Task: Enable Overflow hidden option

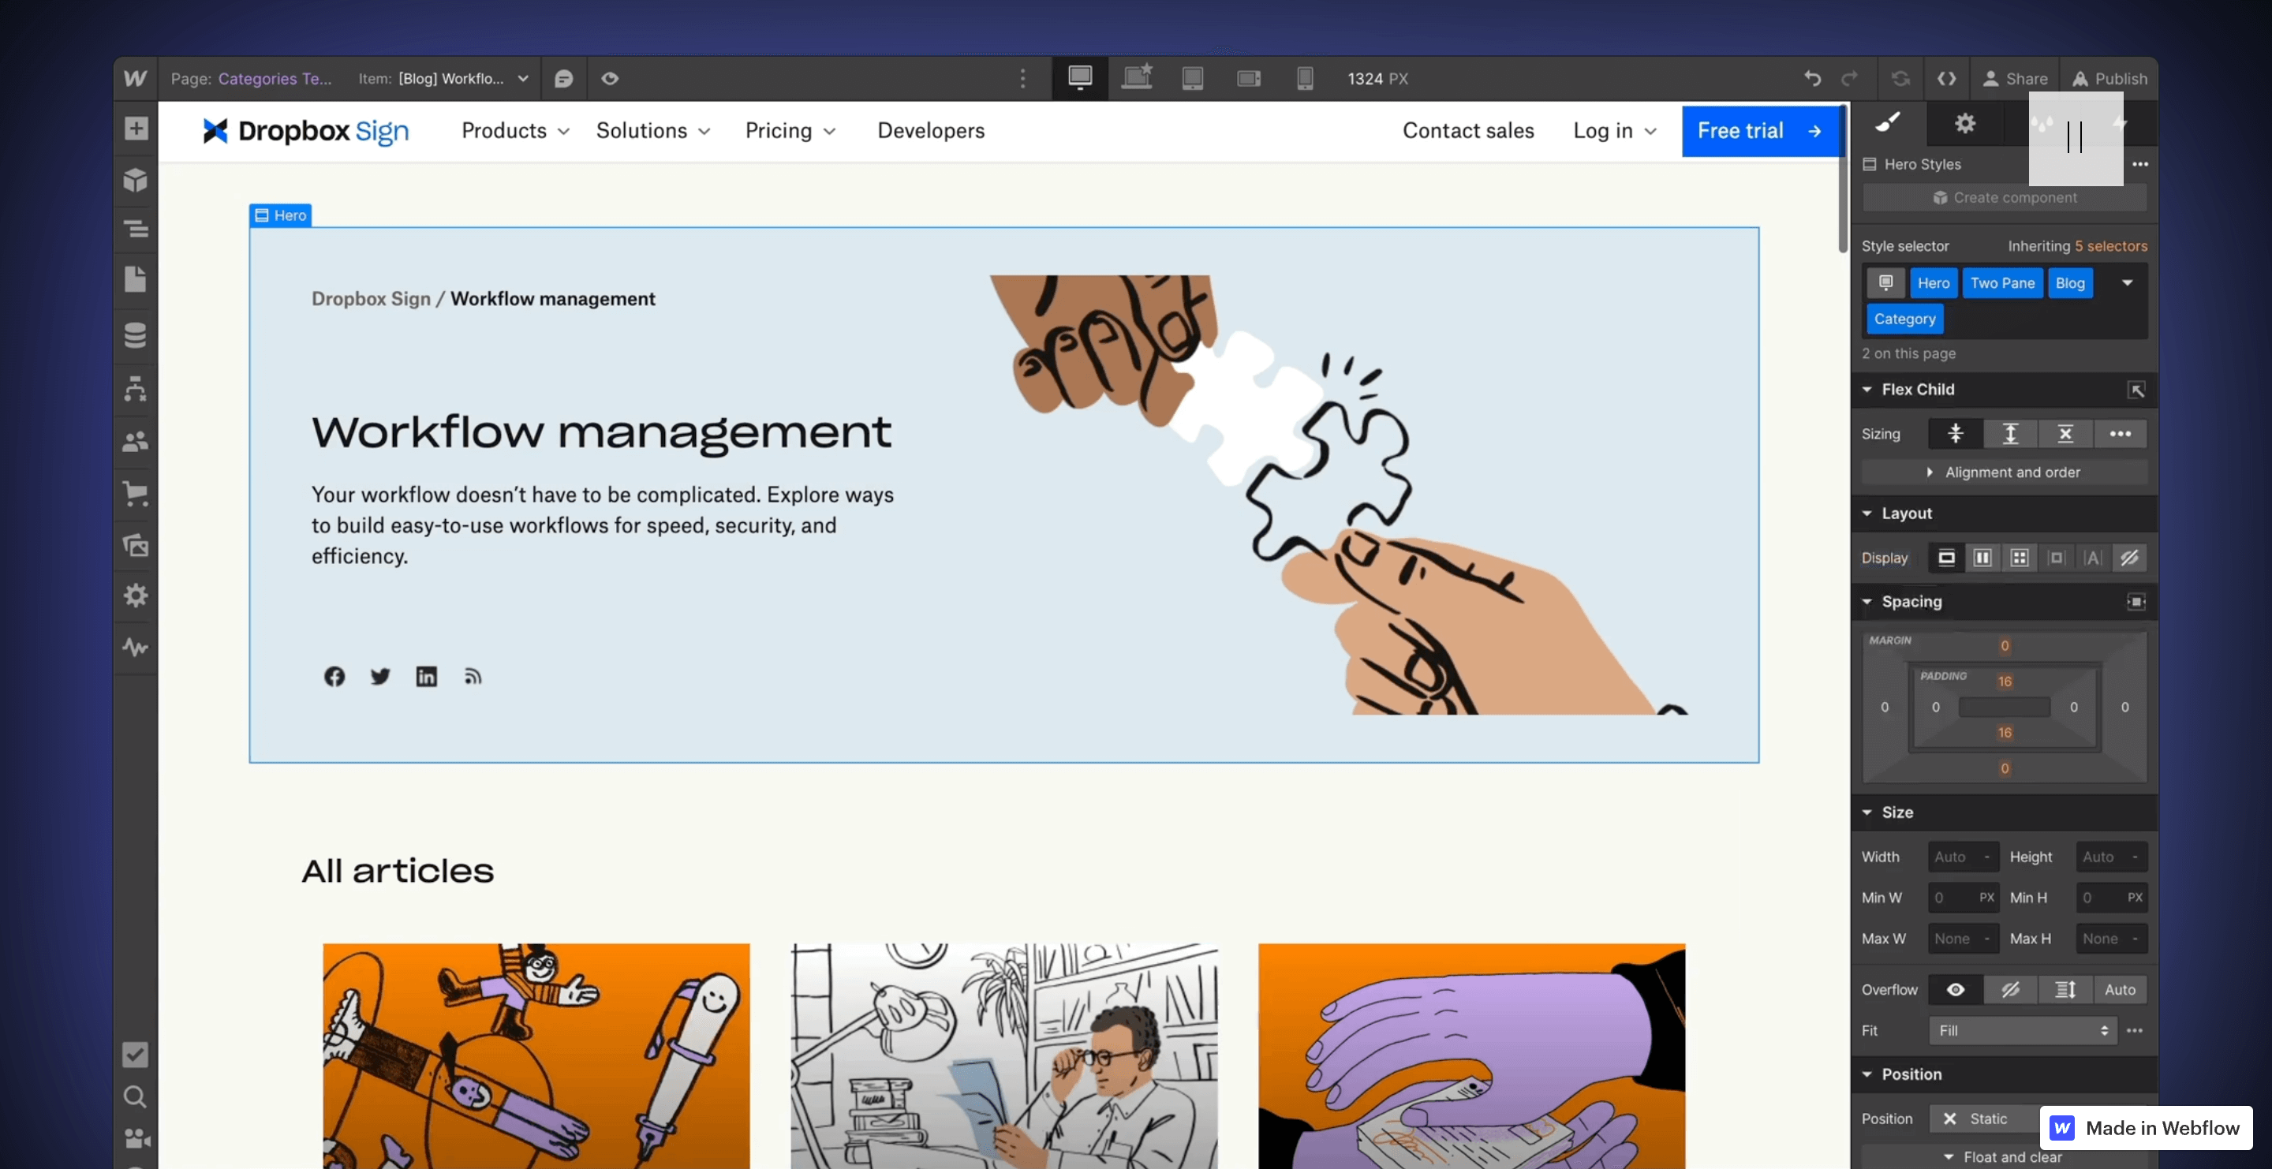Action: tap(2011, 989)
